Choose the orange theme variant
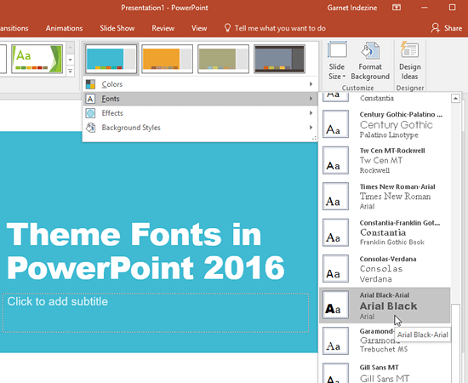468x383 pixels. point(167,59)
